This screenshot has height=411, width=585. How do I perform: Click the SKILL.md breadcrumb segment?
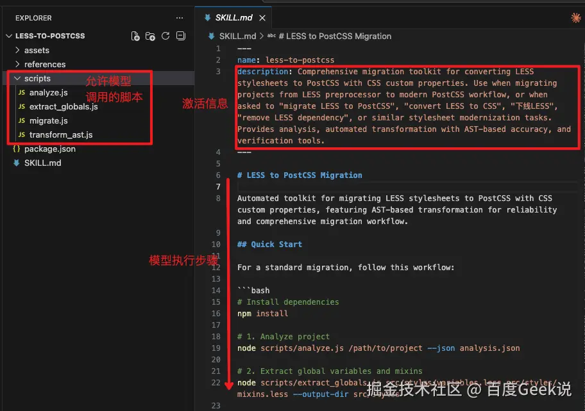(x=237, y=36)
